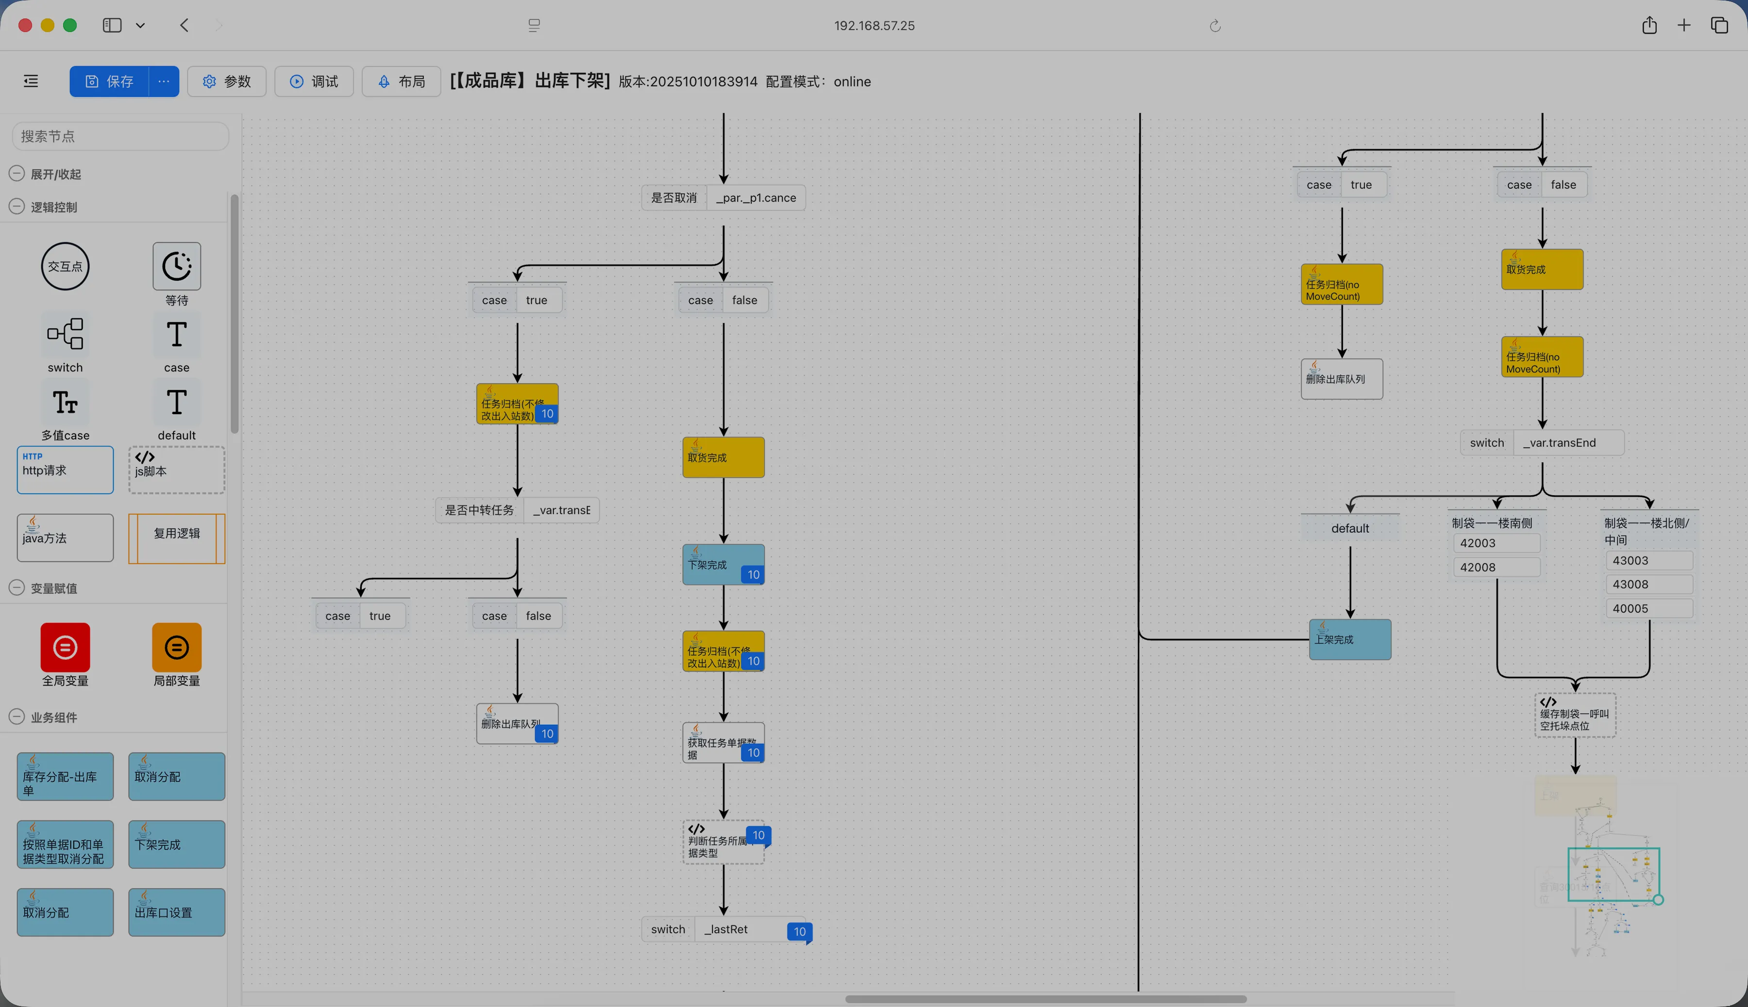Viewport: 1748px width, 1007px height.
Task: Select the default case node on canvas
Action: point(1350,528)
